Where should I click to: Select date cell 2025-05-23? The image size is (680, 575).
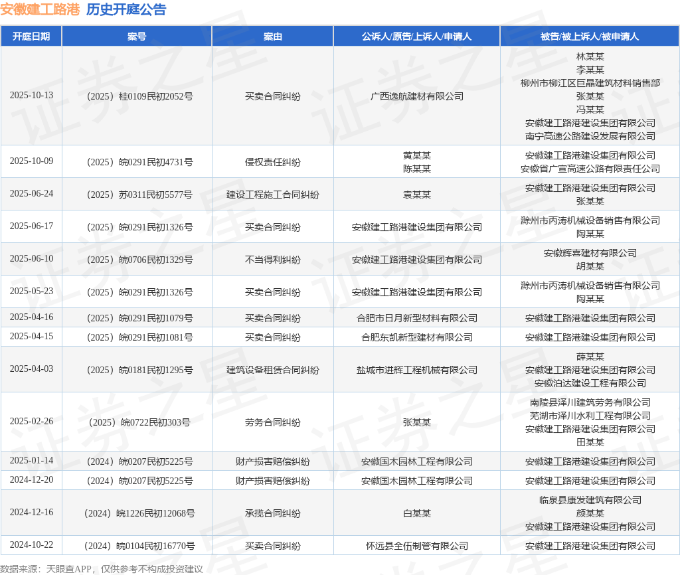(32, 291)
